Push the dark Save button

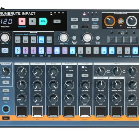85,27
